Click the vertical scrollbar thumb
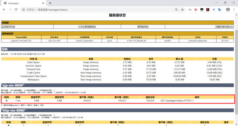238x126 pixels. coord(236,72)
